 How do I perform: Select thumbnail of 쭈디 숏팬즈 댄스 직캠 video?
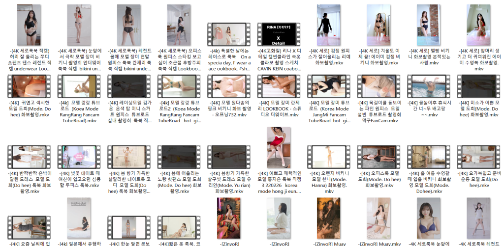click(x=29, y=25)
